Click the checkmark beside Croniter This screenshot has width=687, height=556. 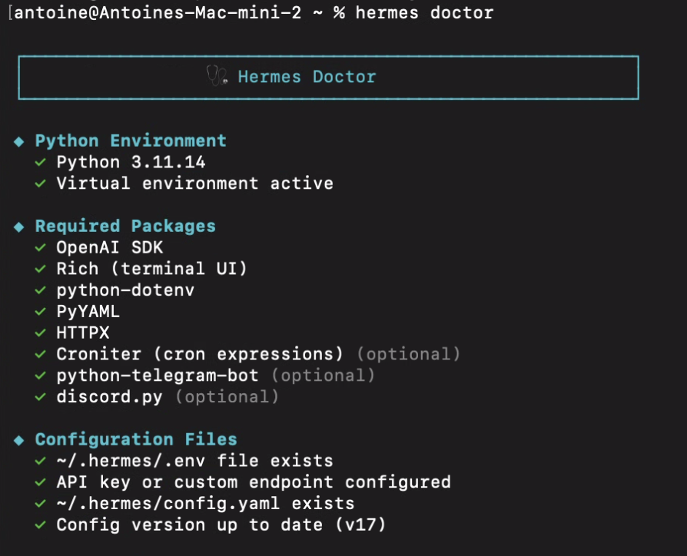point(40,354)
